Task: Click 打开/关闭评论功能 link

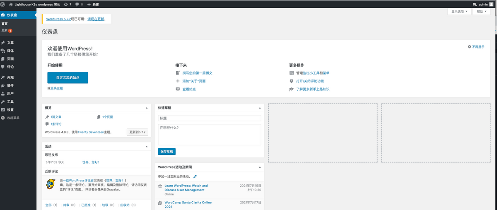Action: (310, 81)
